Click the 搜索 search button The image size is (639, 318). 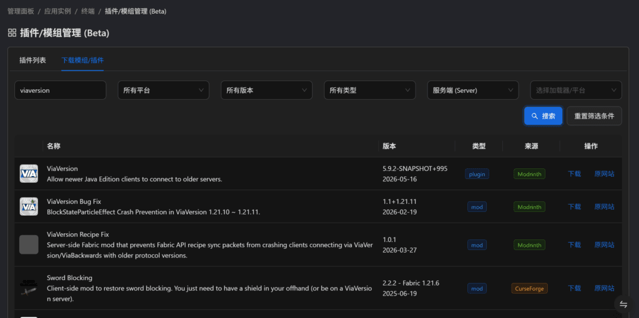pyautogui.click(x=544, y=116)
